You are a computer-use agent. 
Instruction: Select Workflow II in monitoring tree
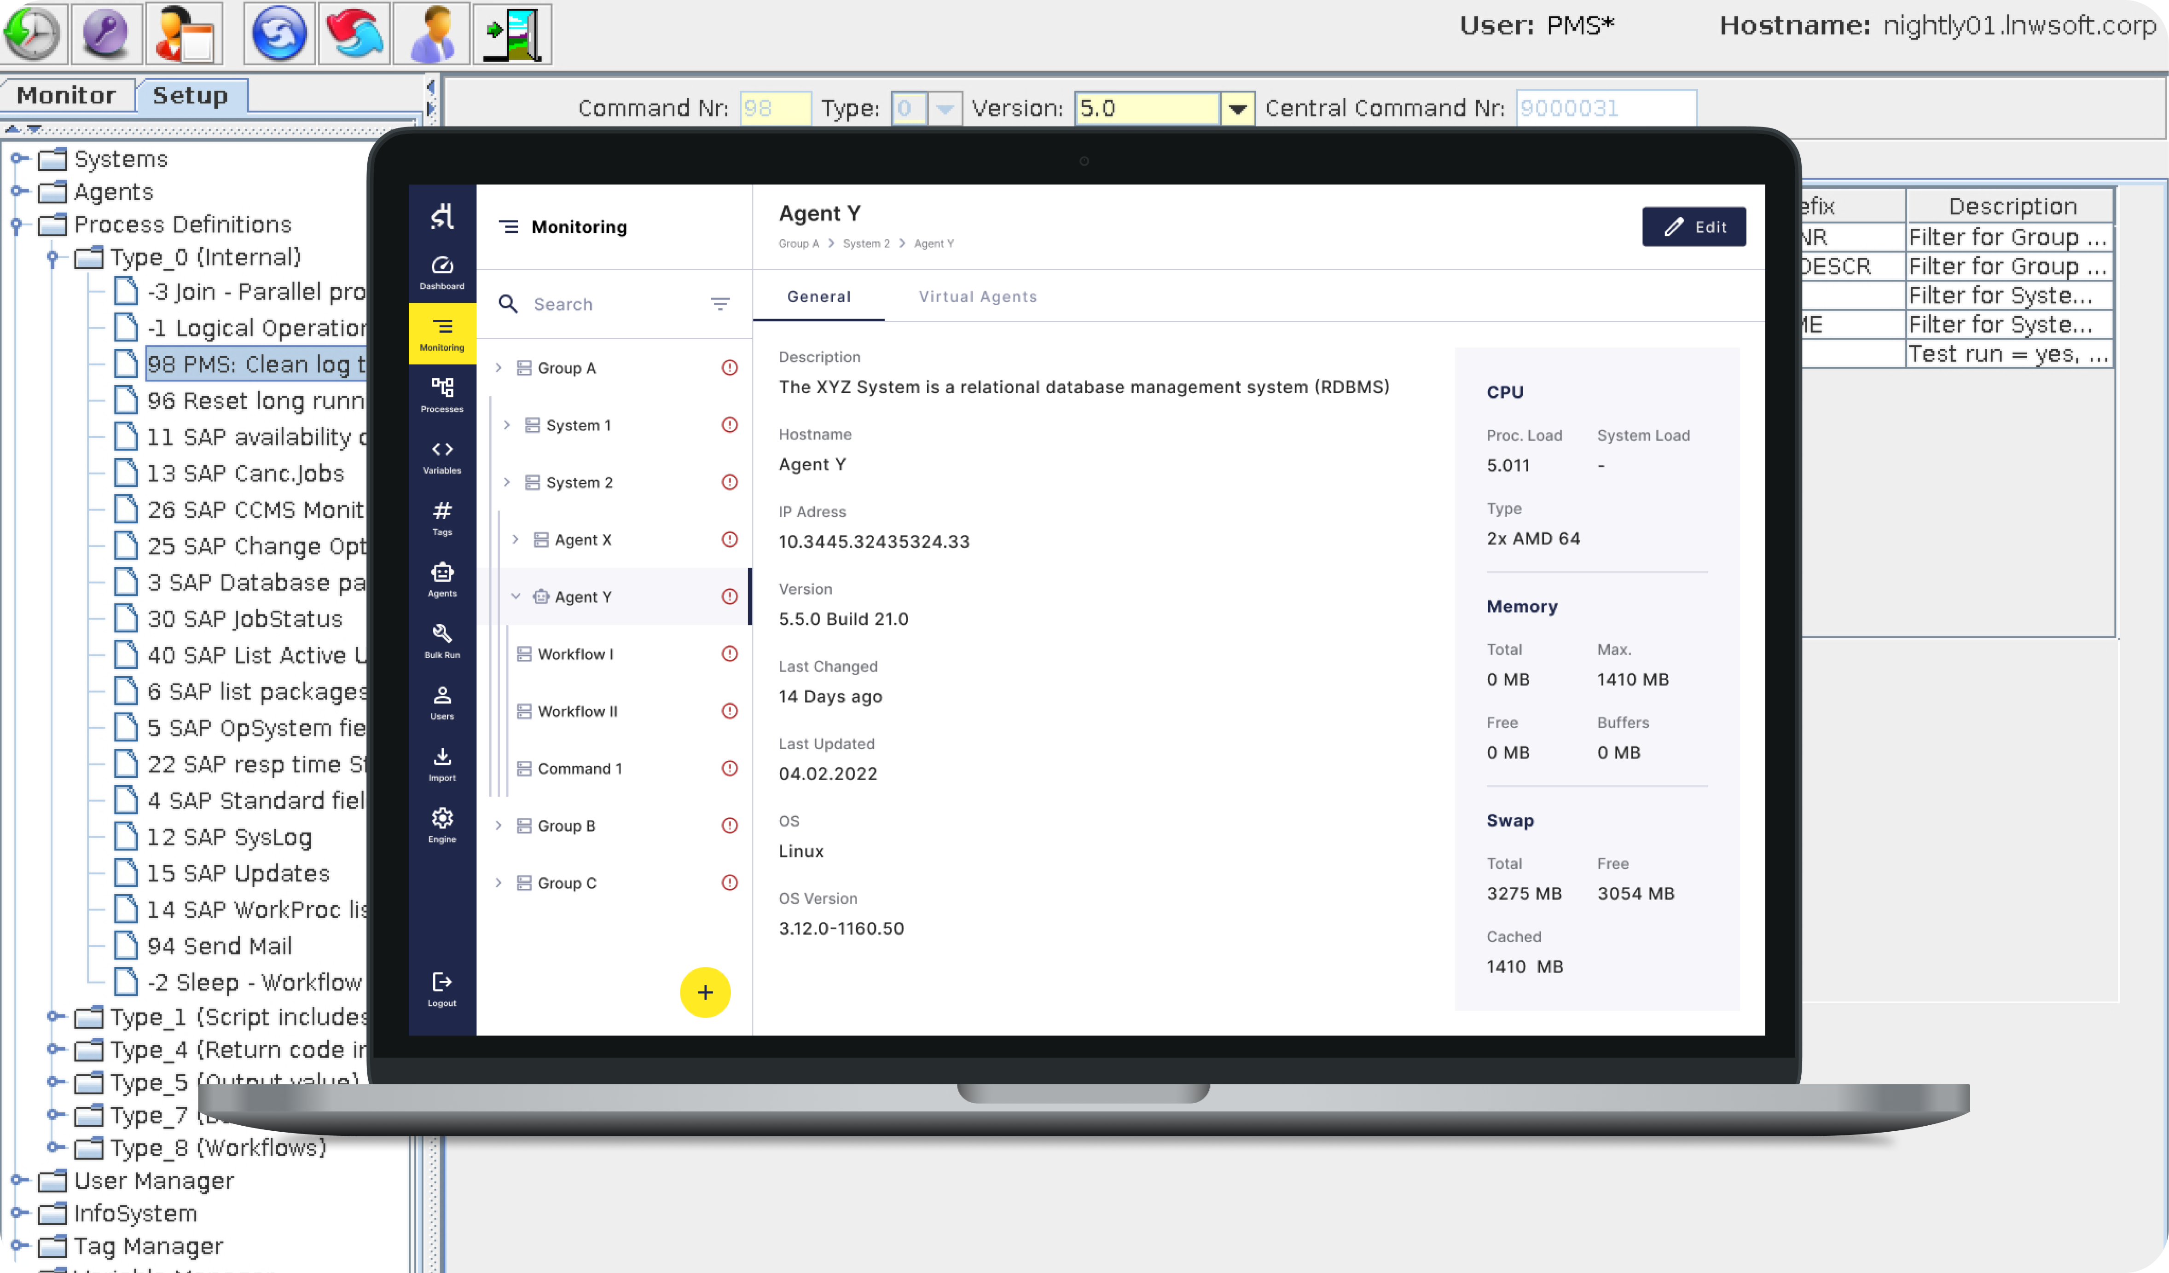click(615, 711)
